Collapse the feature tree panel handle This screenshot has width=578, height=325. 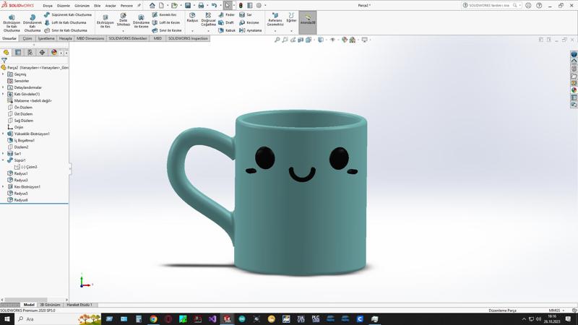coord(70,168)
